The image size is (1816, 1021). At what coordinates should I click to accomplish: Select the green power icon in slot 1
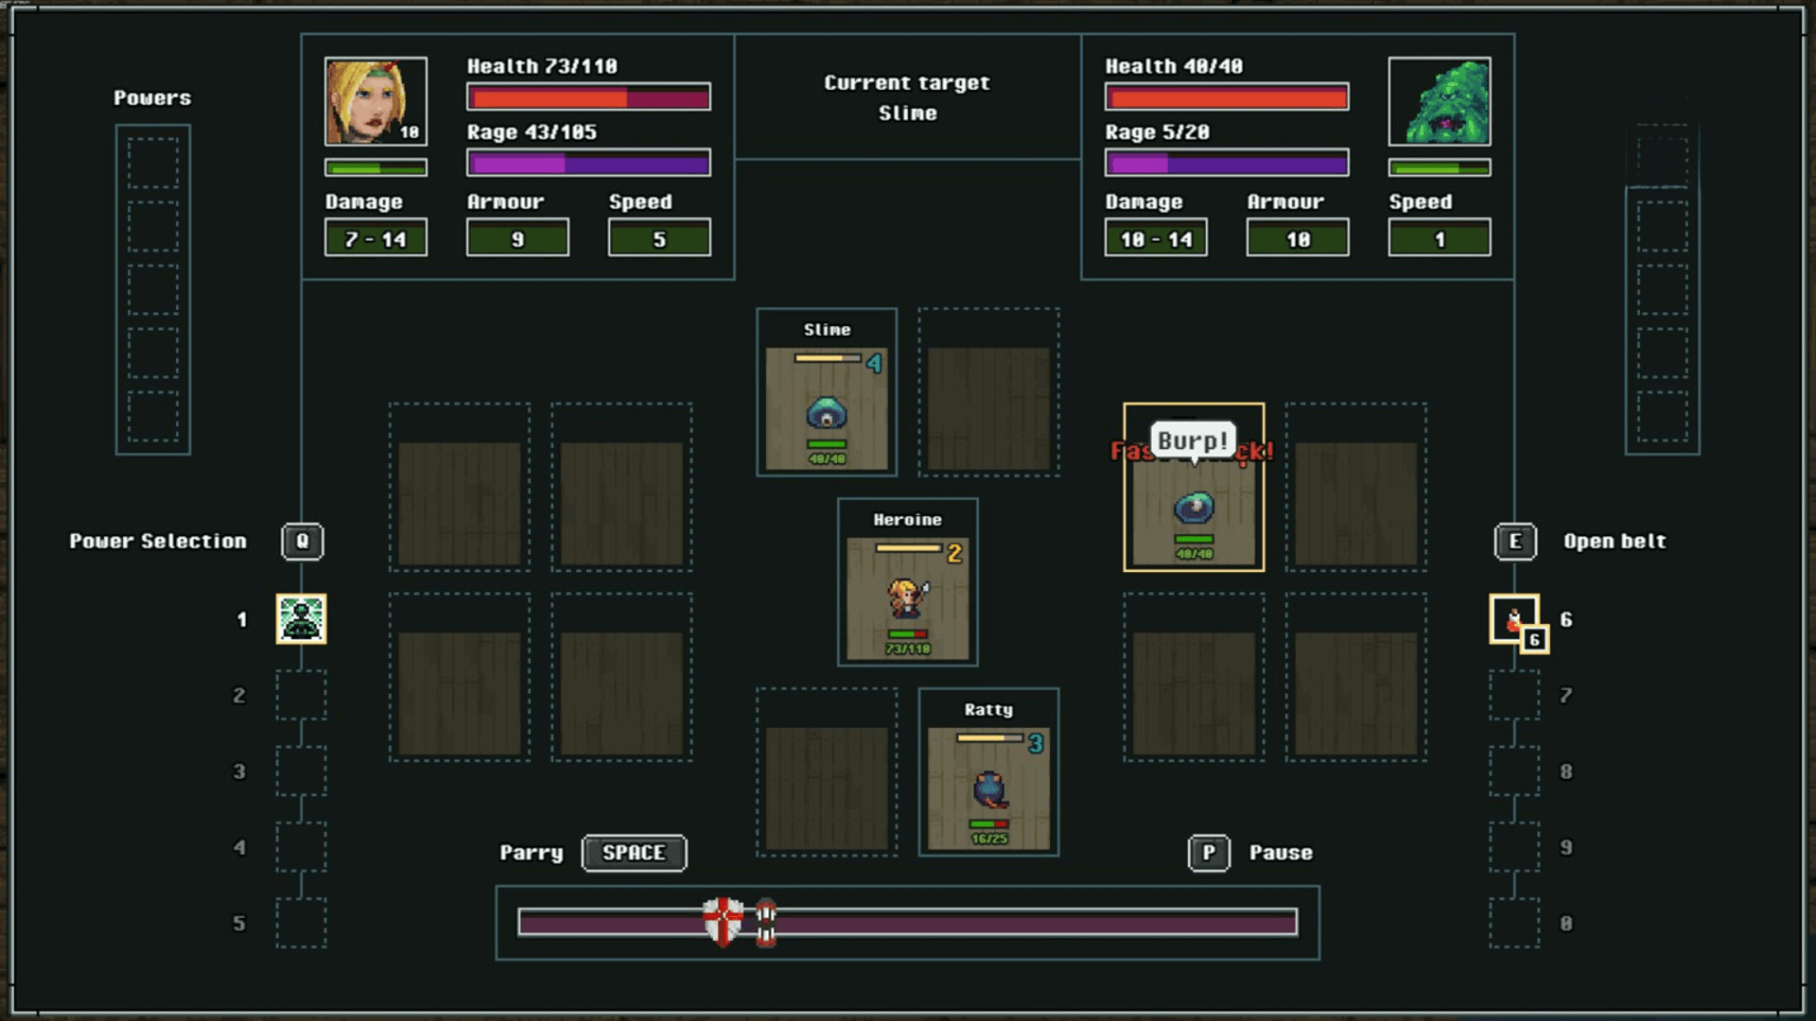click(x=301, y=619)
